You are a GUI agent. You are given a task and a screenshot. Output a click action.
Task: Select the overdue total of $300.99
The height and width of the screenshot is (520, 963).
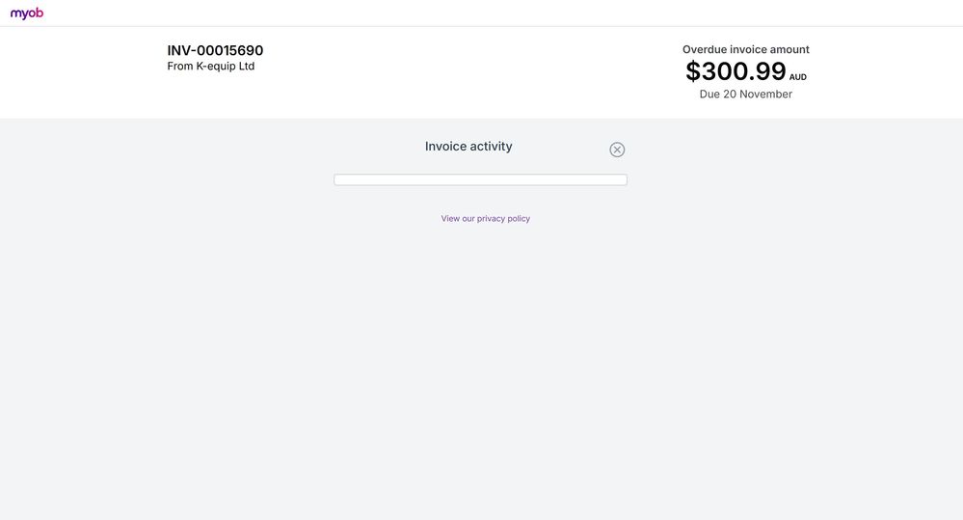point(736,71)
